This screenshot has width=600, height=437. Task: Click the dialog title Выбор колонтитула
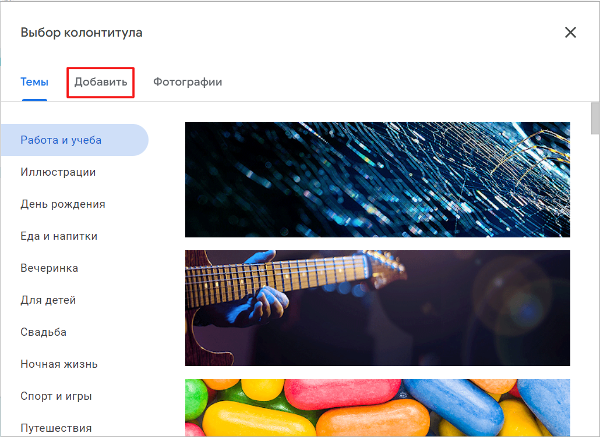[81, 33]
